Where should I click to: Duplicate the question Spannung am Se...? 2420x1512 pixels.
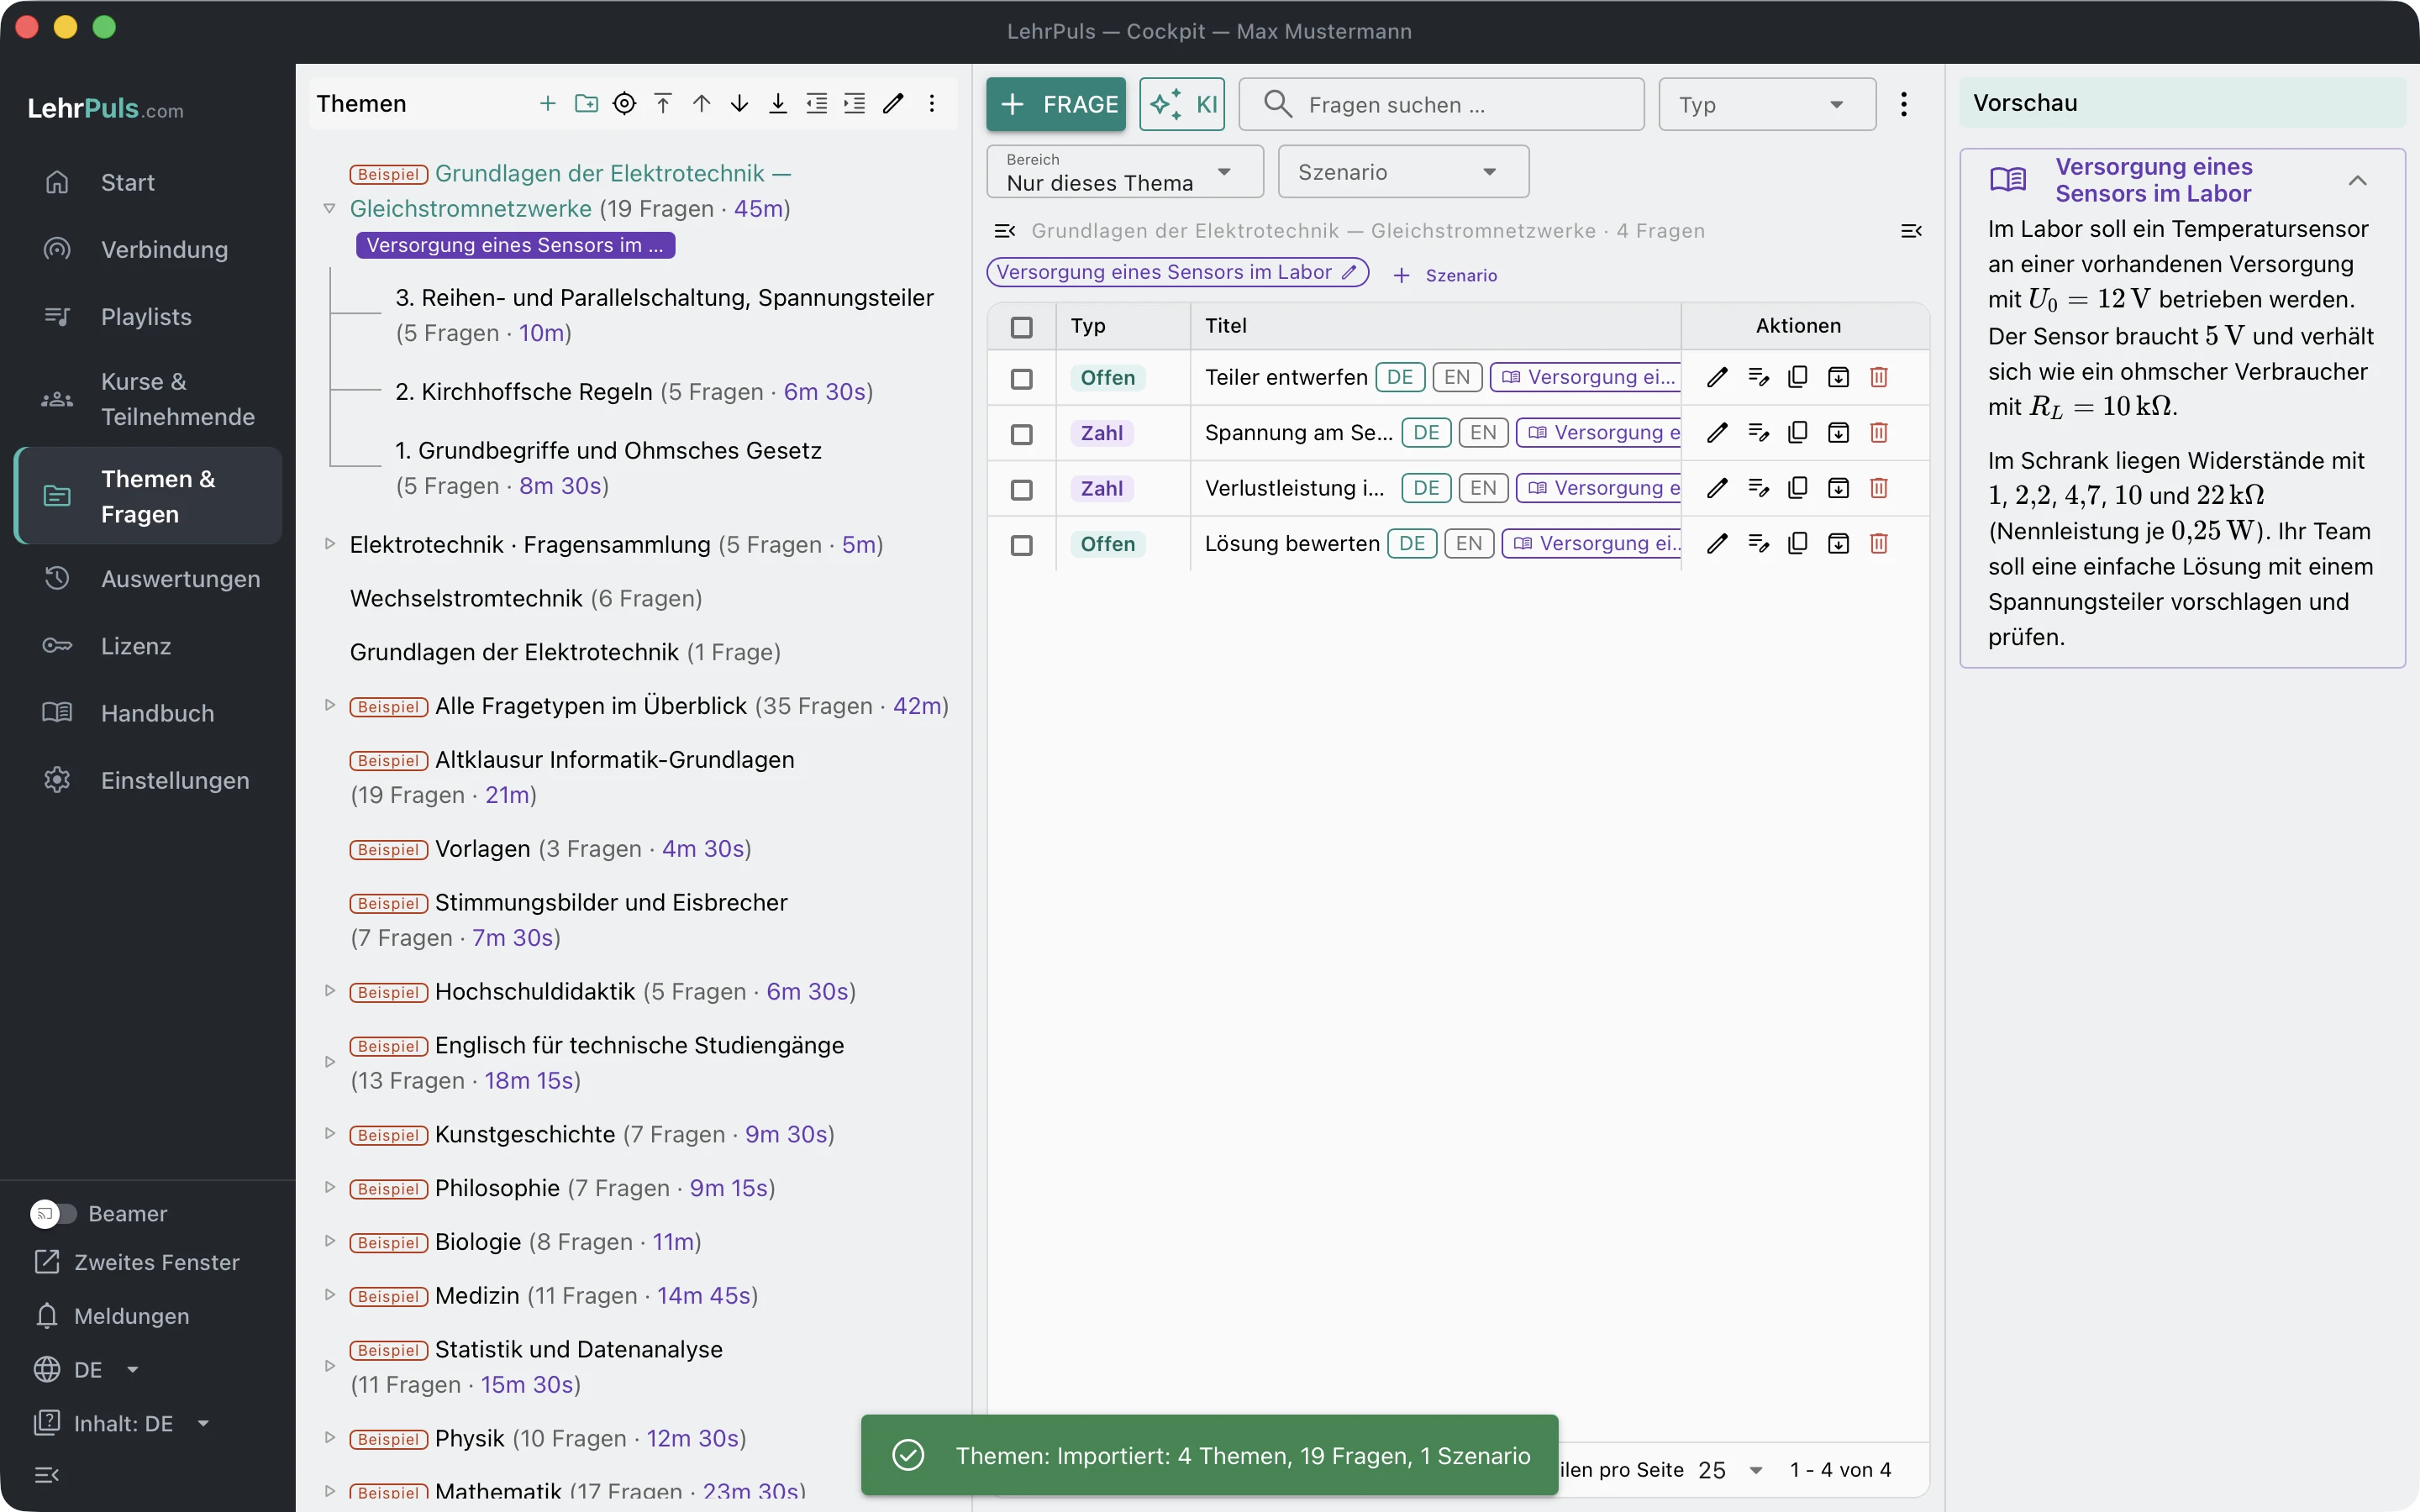click(1797, 432)
